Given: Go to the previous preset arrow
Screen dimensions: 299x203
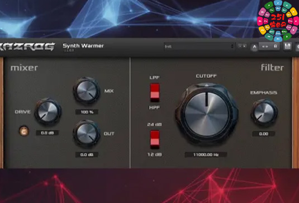Looking at the screenshot, I should (x=240, y=46).
